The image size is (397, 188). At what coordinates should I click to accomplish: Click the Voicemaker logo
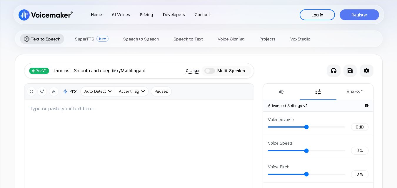coord(46,15)
